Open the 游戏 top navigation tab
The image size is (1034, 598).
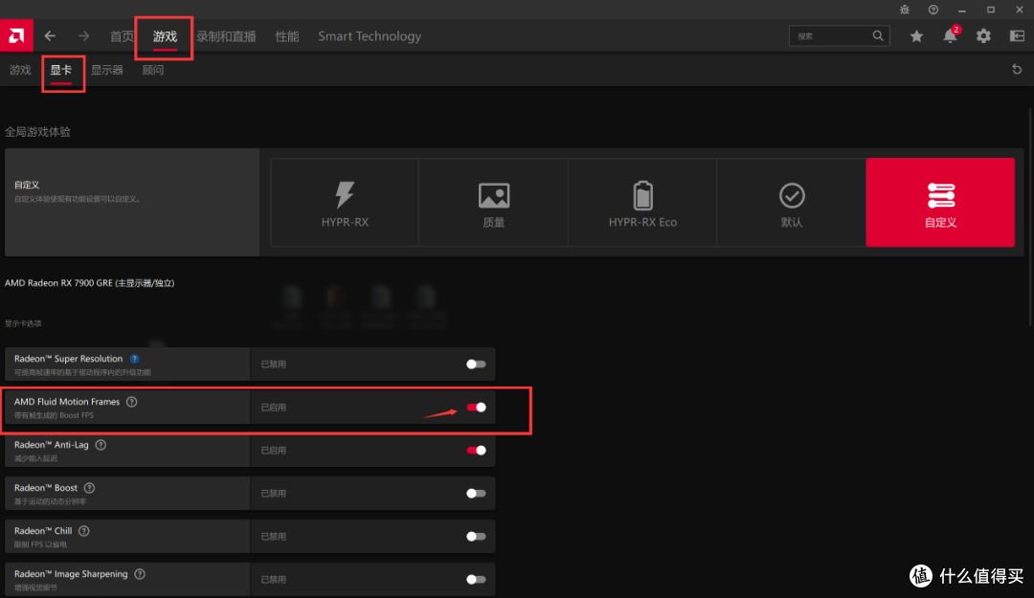pyautogui.click(x=165, y=36)
